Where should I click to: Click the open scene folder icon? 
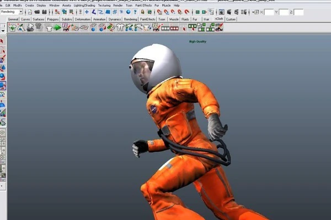37,12
